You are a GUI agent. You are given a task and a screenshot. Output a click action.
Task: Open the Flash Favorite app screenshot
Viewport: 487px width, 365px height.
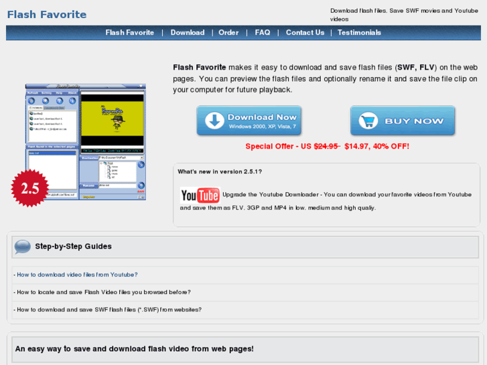[x=86, y=142]
